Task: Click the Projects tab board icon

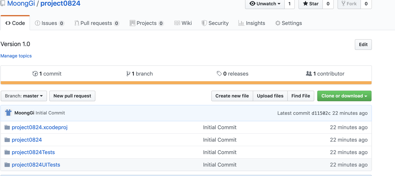Action: [132, 23]
